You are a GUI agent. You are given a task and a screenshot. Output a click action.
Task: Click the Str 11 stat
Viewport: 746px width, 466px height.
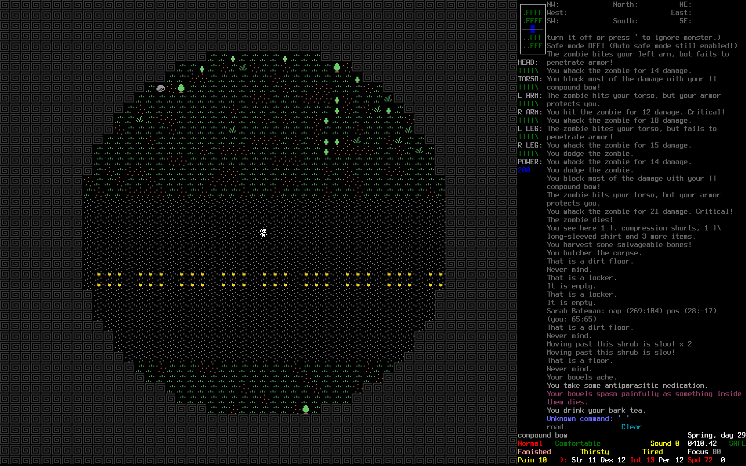584,460
